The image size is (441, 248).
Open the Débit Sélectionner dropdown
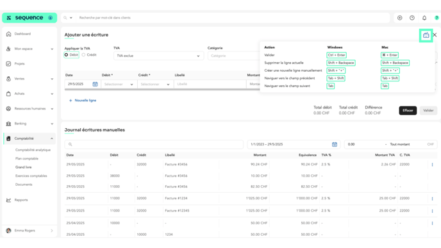click(x=119, y=84)
